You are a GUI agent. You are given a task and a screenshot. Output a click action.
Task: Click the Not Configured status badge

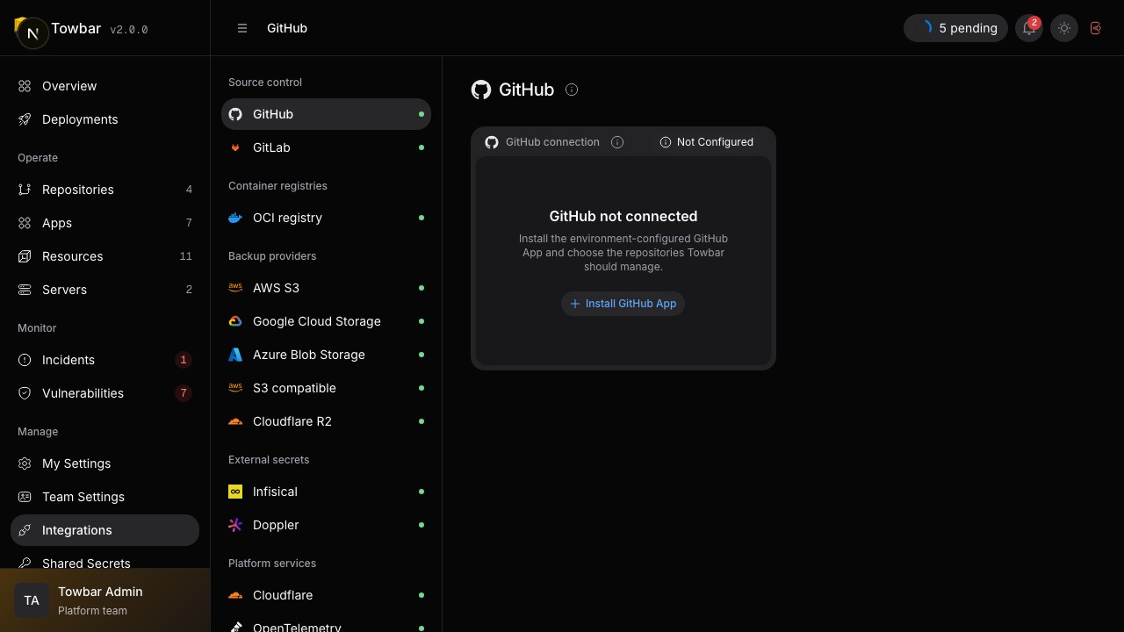click(x=707, y=142)
